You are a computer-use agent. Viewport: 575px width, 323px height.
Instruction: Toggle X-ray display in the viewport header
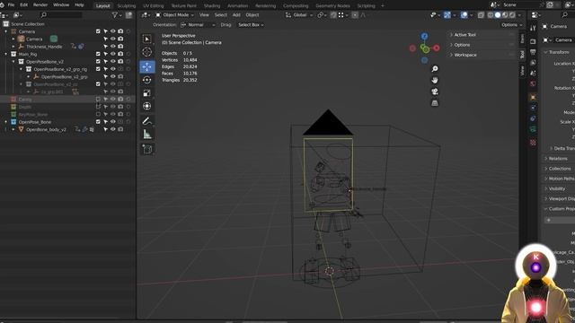(481, 15)
